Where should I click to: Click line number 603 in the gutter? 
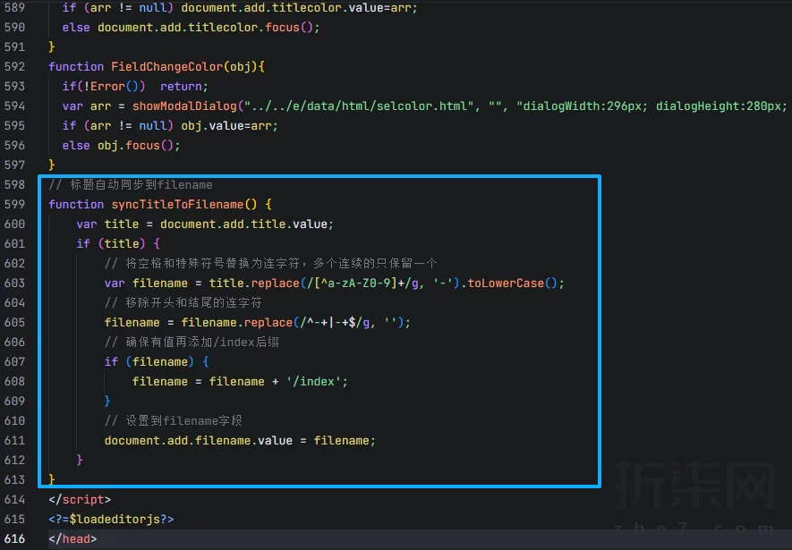[x=14, y=283]
